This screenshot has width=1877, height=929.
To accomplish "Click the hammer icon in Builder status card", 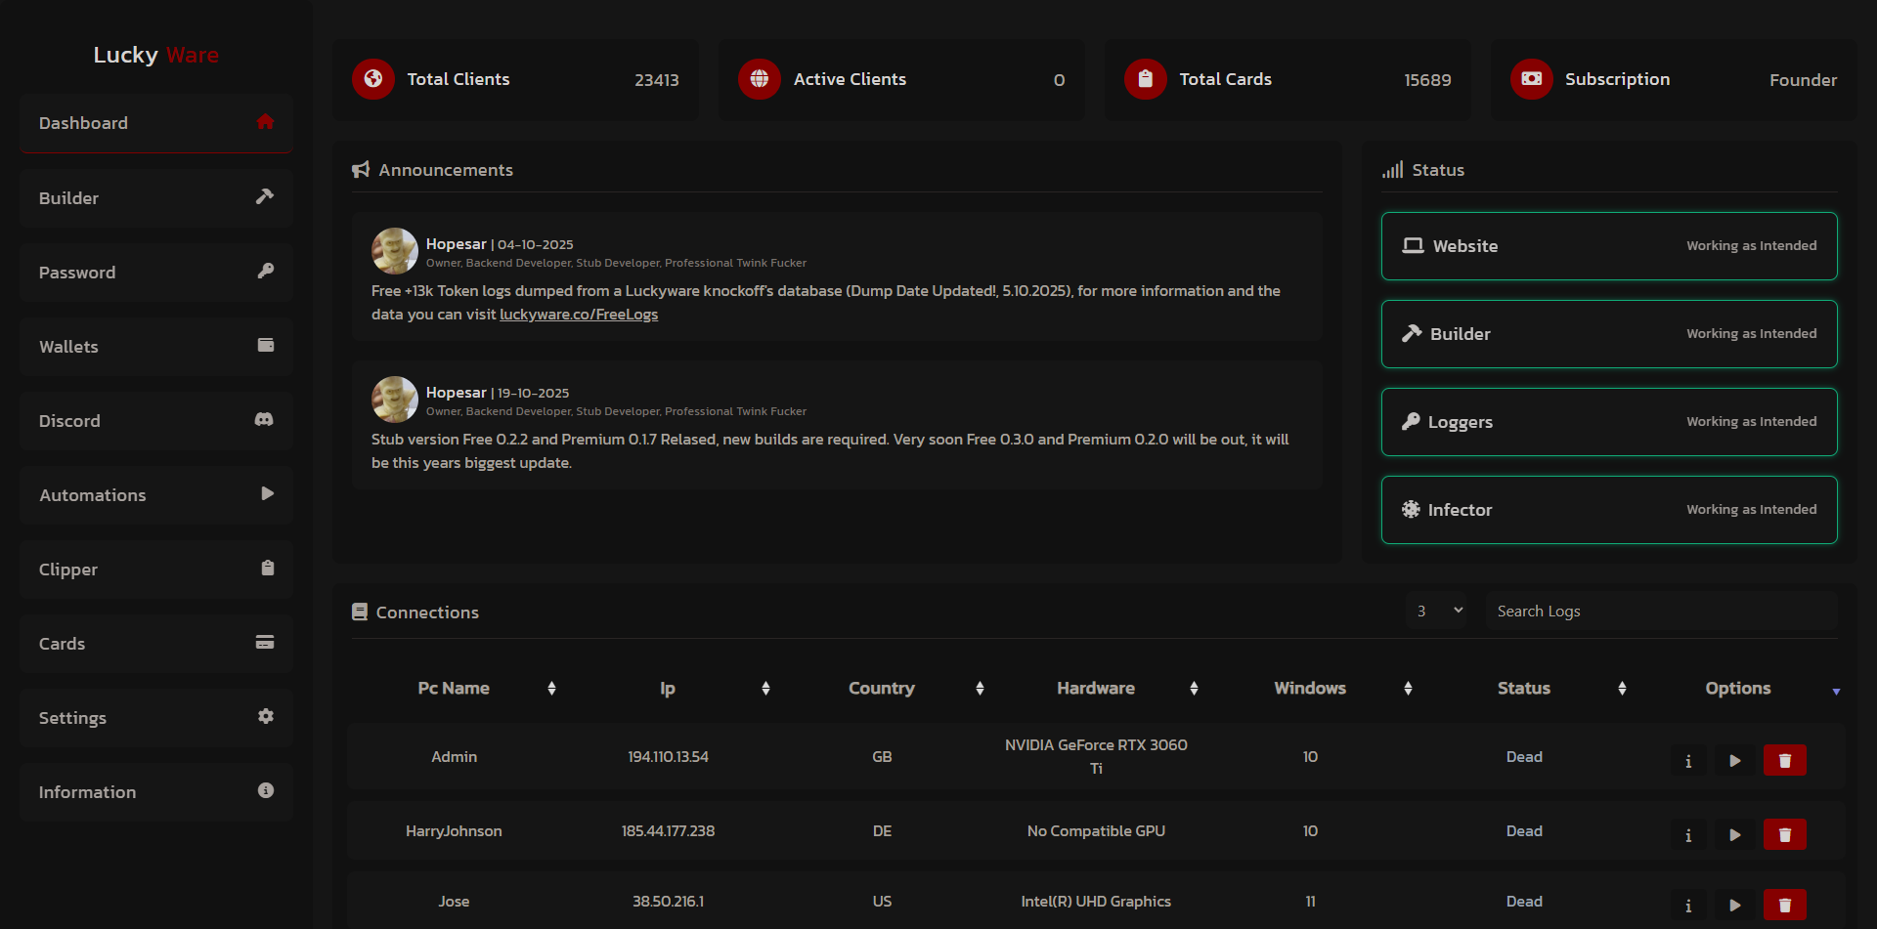I will click(x=1412, y=333).
